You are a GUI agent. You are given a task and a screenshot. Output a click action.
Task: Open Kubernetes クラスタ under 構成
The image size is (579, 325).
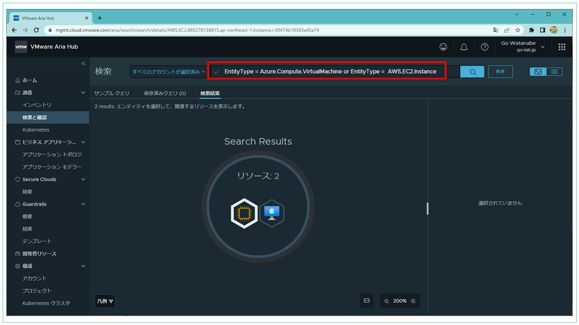coord(46,303)
